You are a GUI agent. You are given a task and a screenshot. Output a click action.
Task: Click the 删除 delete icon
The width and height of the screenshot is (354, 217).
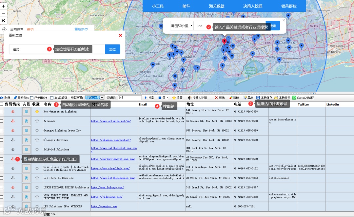coord(216,98)
